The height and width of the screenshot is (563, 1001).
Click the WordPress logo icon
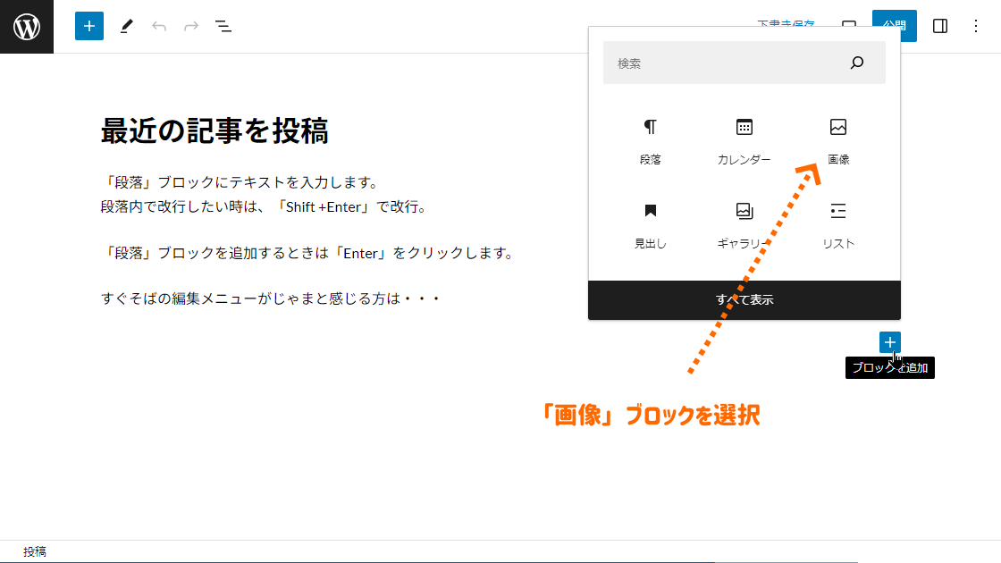pos(27,27)
